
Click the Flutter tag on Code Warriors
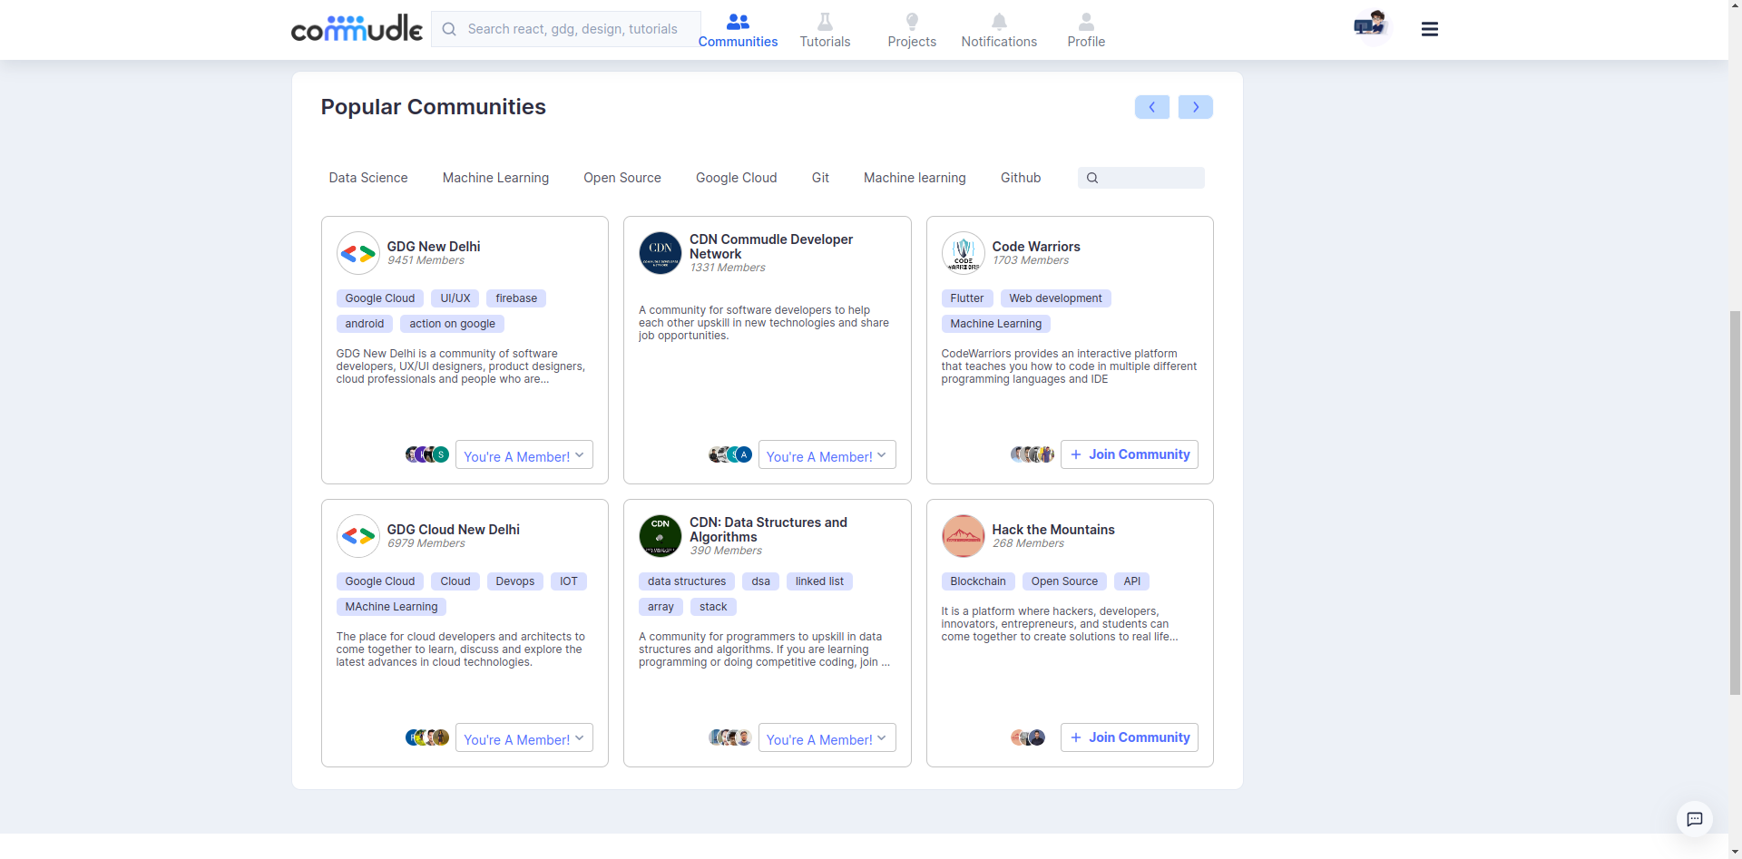point(967,298)
